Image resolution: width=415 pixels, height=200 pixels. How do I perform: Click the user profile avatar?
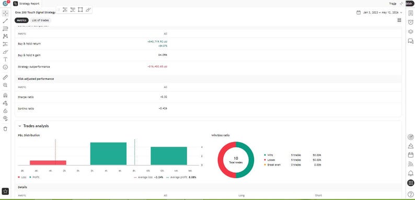(x=5, y=4)
